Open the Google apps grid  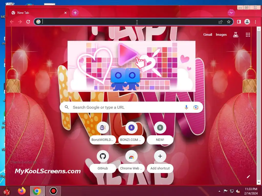[248, 35]
